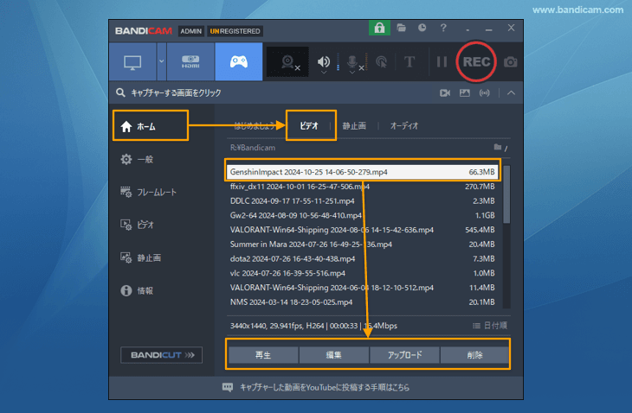The image size is (632, 413).
Task: Click the UNREGISTERED badge
Action: [235, 31]
